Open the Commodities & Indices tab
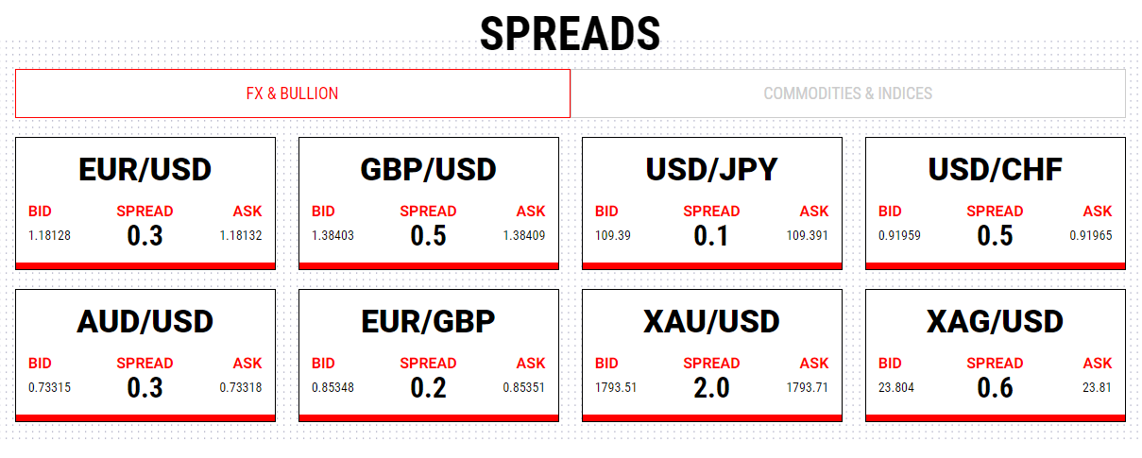The image size is (1142, 458). click(x=847, y=93)
